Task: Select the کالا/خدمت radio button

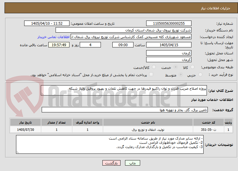Action: point(154,67)
